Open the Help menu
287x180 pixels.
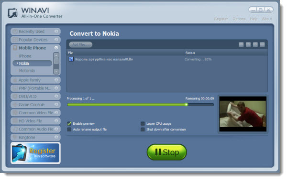(254, 19)
